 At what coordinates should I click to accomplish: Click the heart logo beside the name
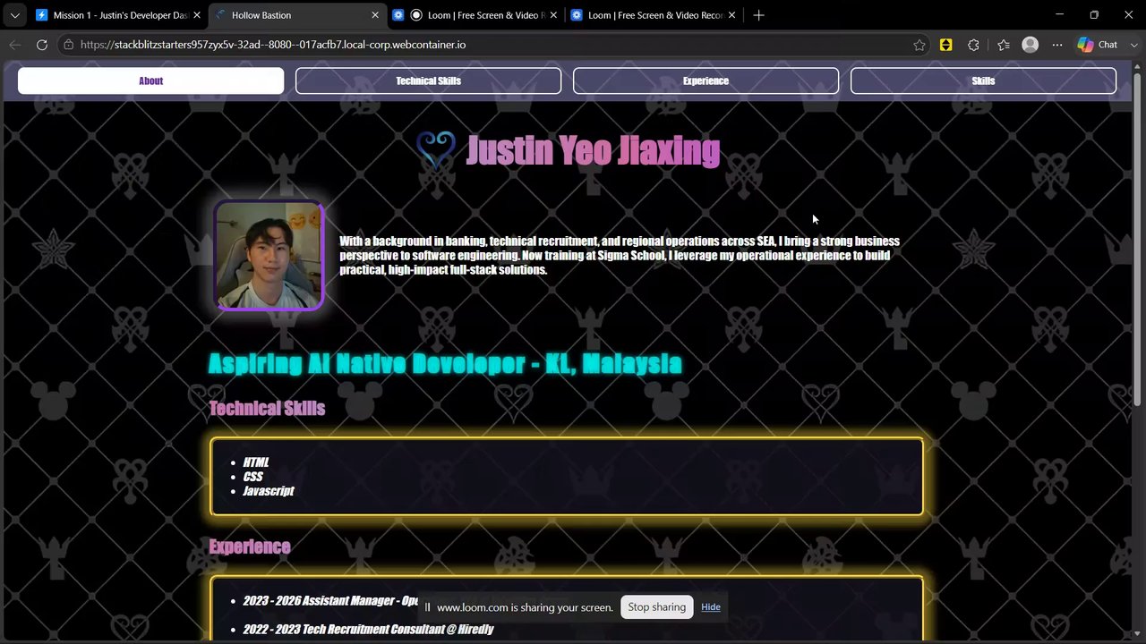436,150
